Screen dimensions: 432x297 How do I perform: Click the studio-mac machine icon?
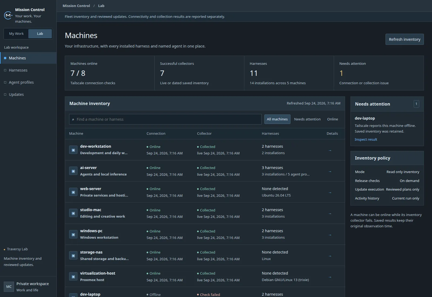(x=73, y=213)
